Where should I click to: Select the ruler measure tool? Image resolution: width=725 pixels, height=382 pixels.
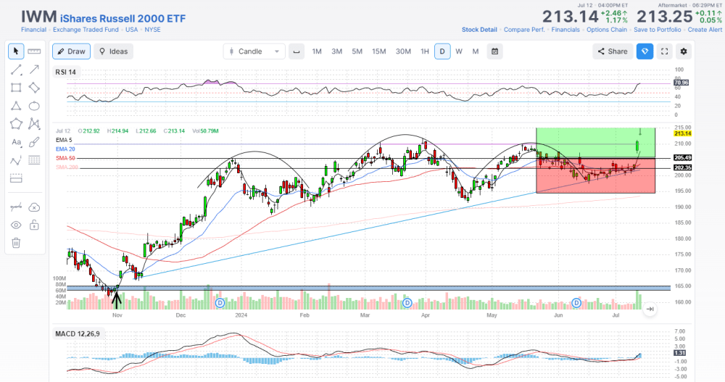pos(33,51)
